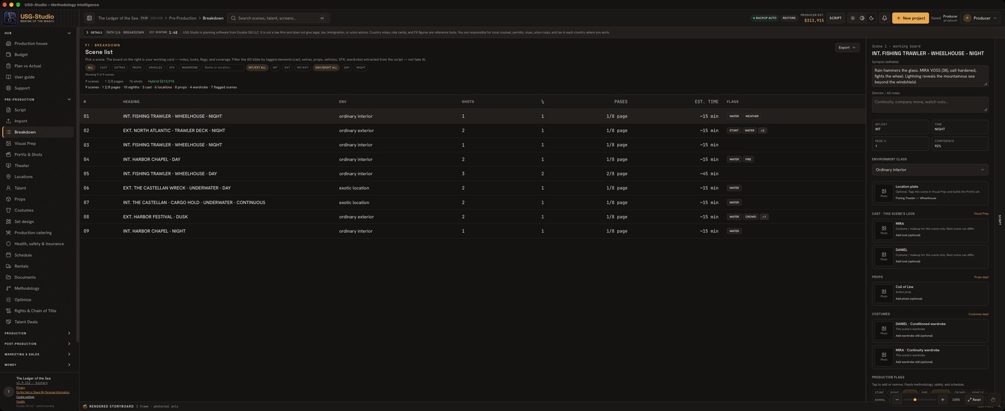1005x411 pixels.
Task: Select the DAY/NIGHT ALL filter tab
Action: click(325, 67)
